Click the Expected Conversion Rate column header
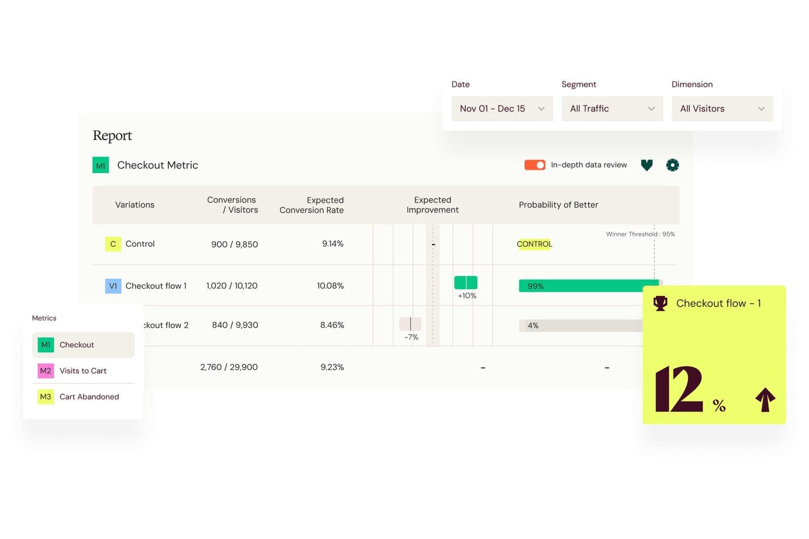The image size is (809, 539). 312,205
